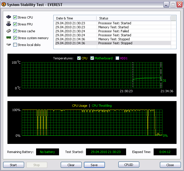Uncheck the Stress FPU checkbox
The height and width of the screenshot is (171, 184).
[x=15, y=24]
